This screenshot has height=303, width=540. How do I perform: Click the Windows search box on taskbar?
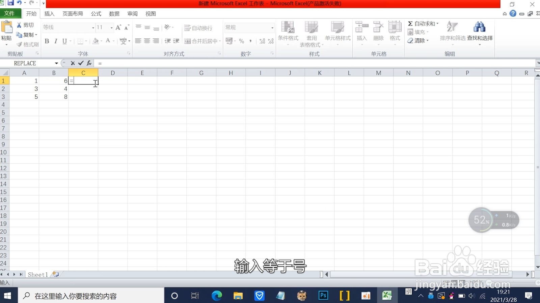tap(91, 296)
